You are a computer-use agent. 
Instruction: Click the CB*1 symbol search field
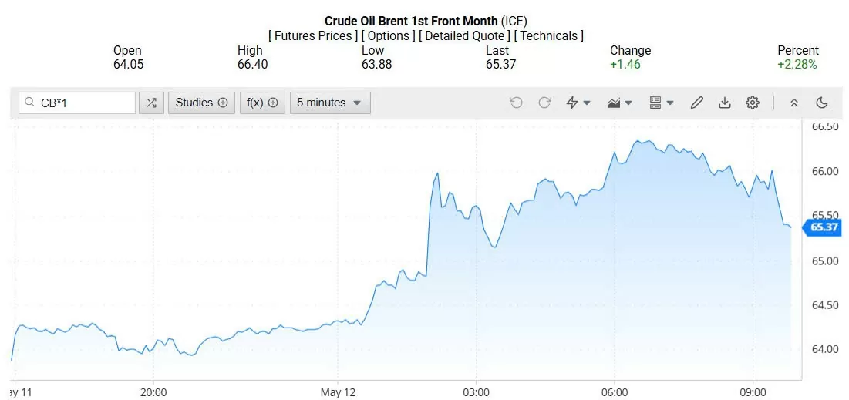85,103
